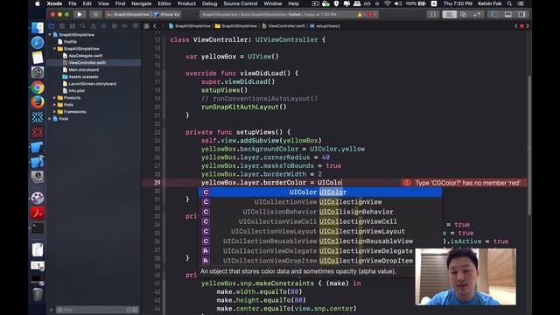Open Finder from the Dock
The width and height of the screenshot is (560, 315).
38,28
